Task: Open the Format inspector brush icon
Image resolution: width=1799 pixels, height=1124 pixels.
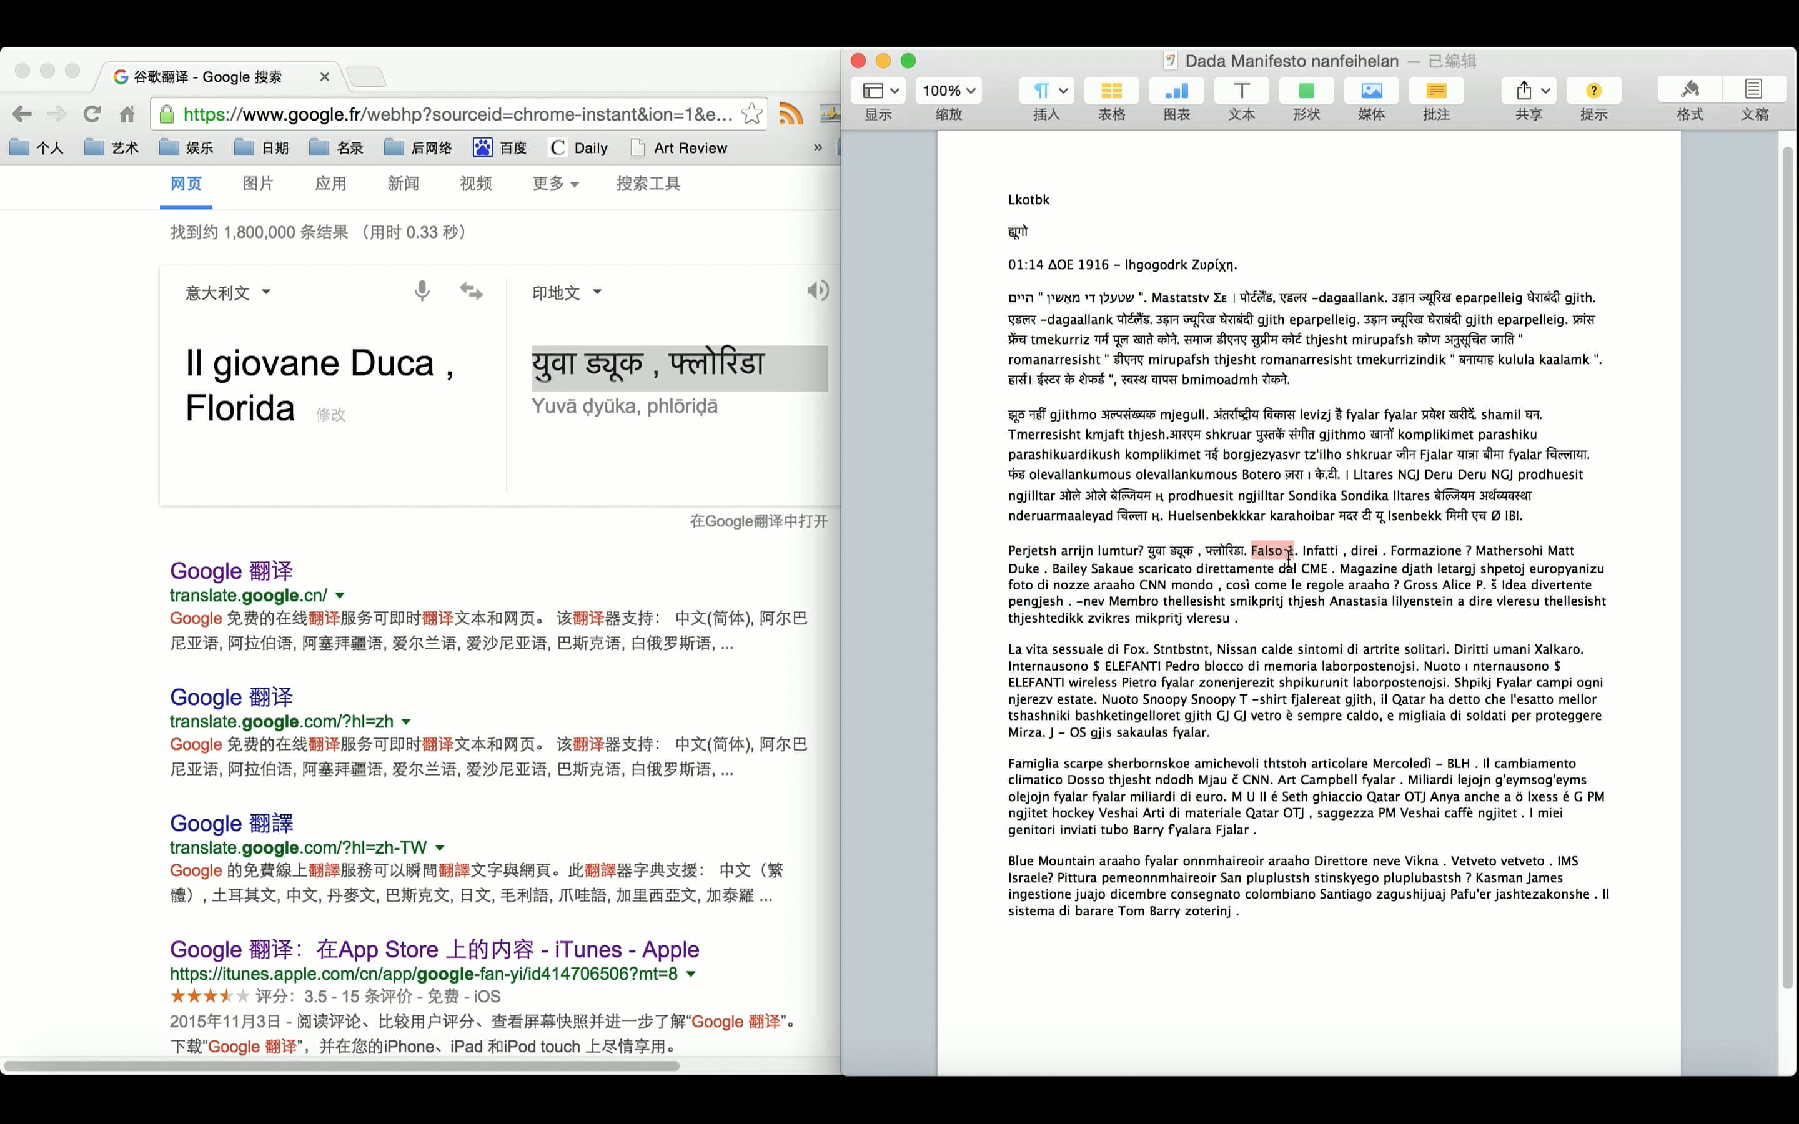Action: point(1689,91)
